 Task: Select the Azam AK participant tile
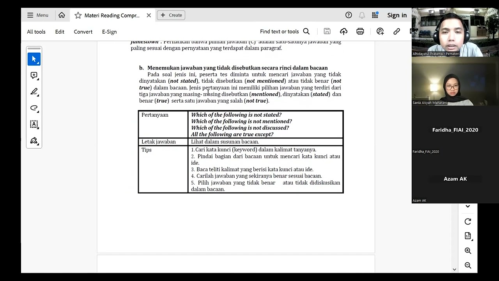pos(455,179)
